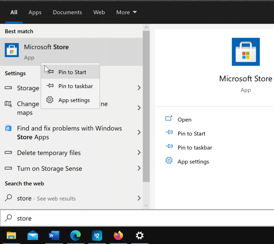Click the Pin to taskbar pin icon in context menu

point(50,86)
